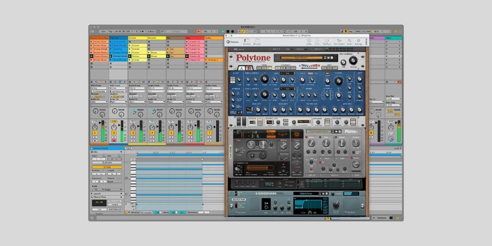Set Polytone track Monitor to Off

(122, 96)
